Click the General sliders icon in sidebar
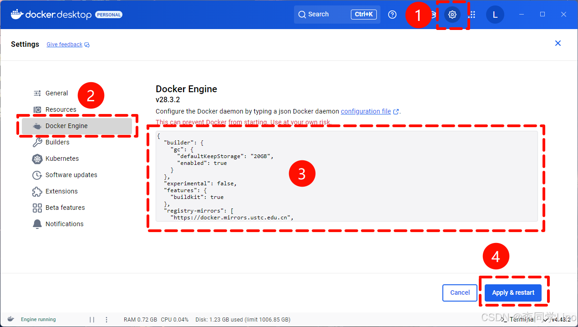This screenshot has width=578, height=327. (x=37, y=93)
